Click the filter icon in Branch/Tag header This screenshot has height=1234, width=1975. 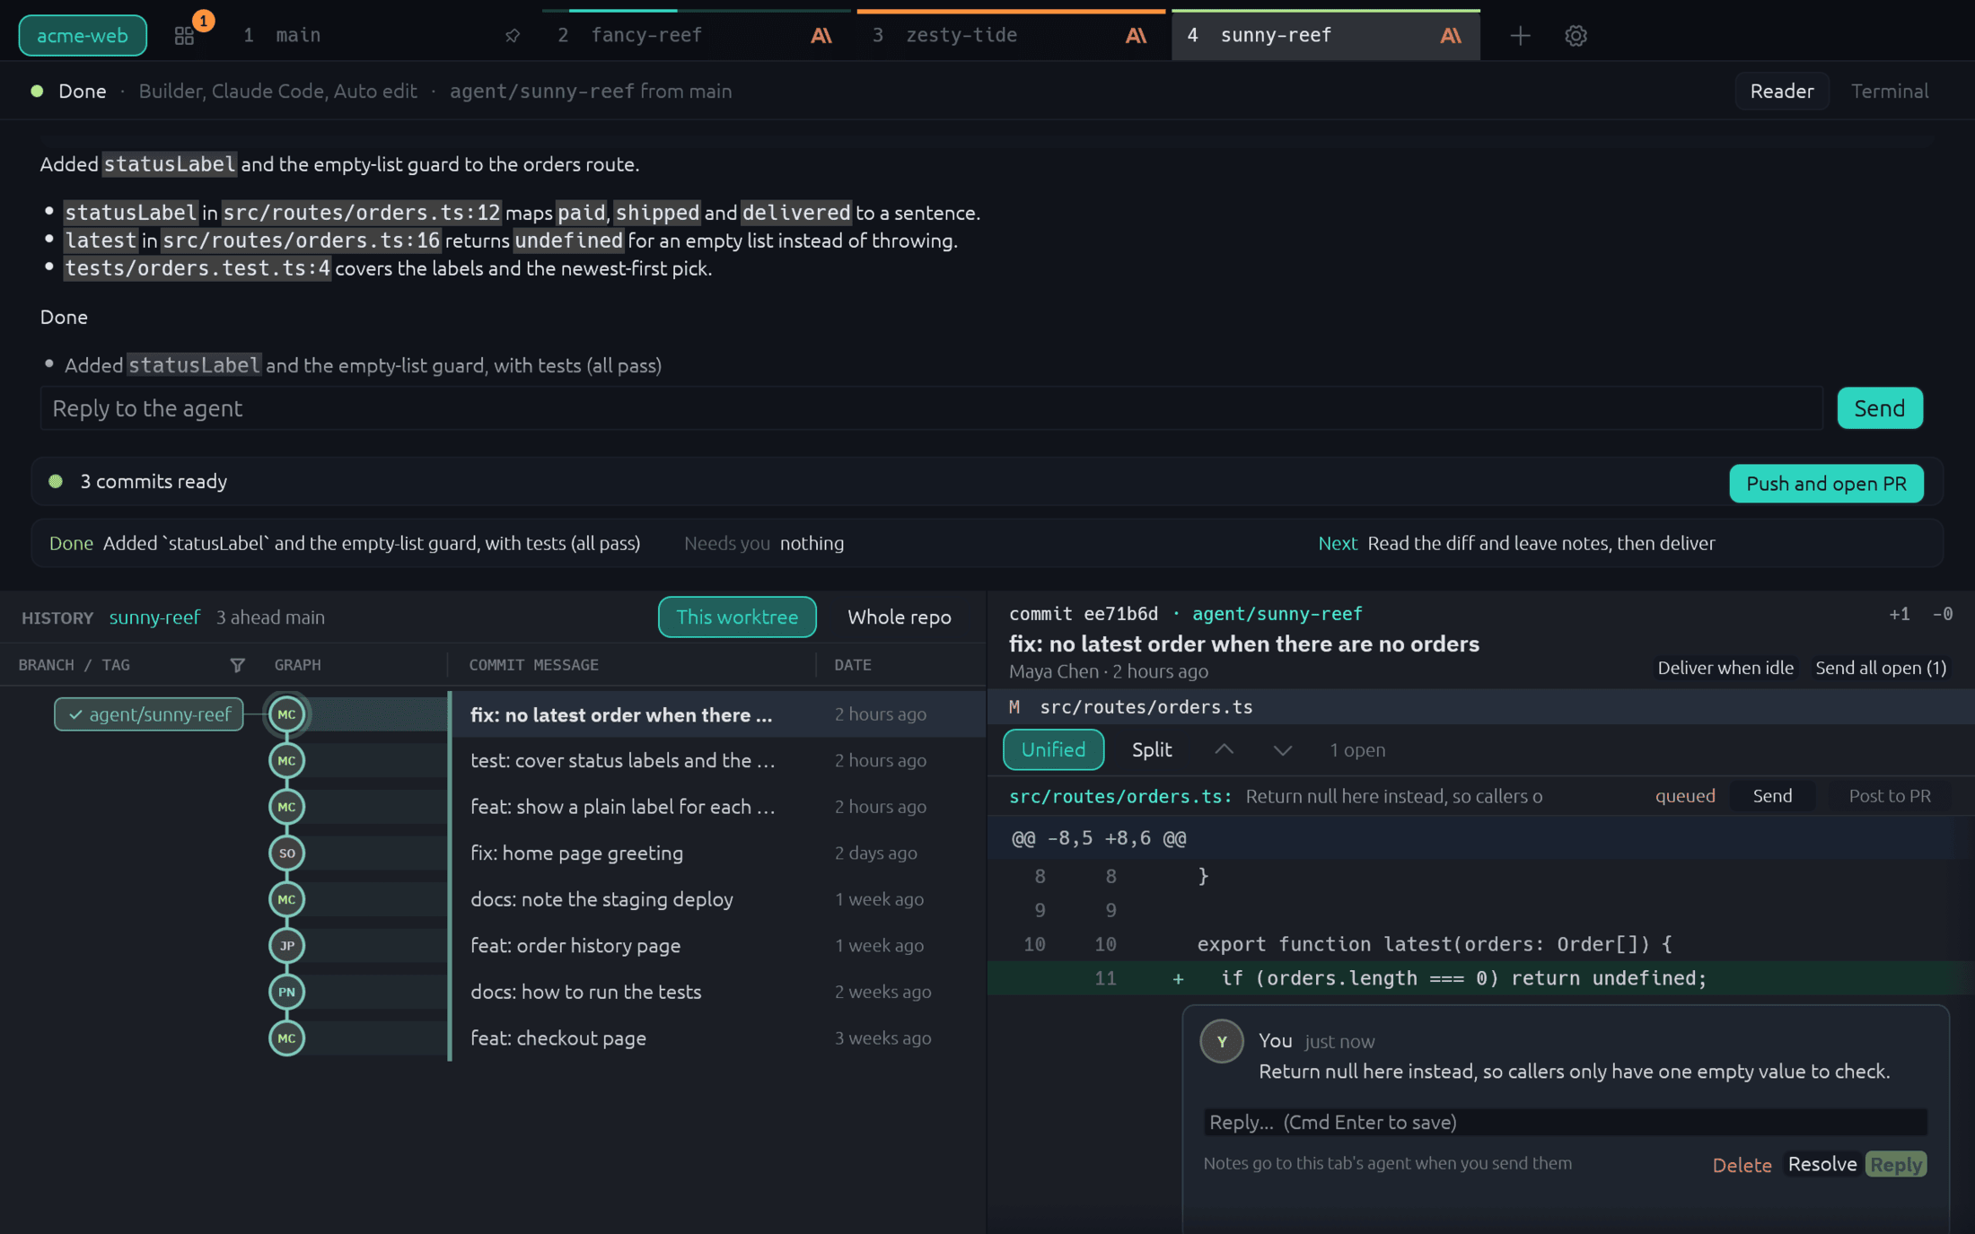(237, 665)
